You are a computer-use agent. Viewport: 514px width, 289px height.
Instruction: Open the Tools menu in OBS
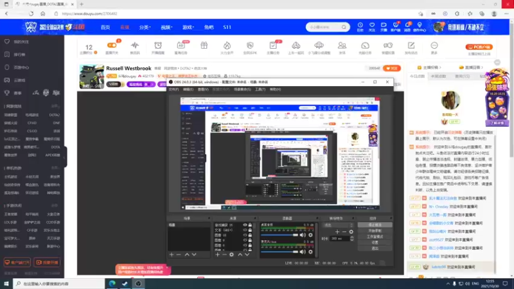[x=260, y=89]
